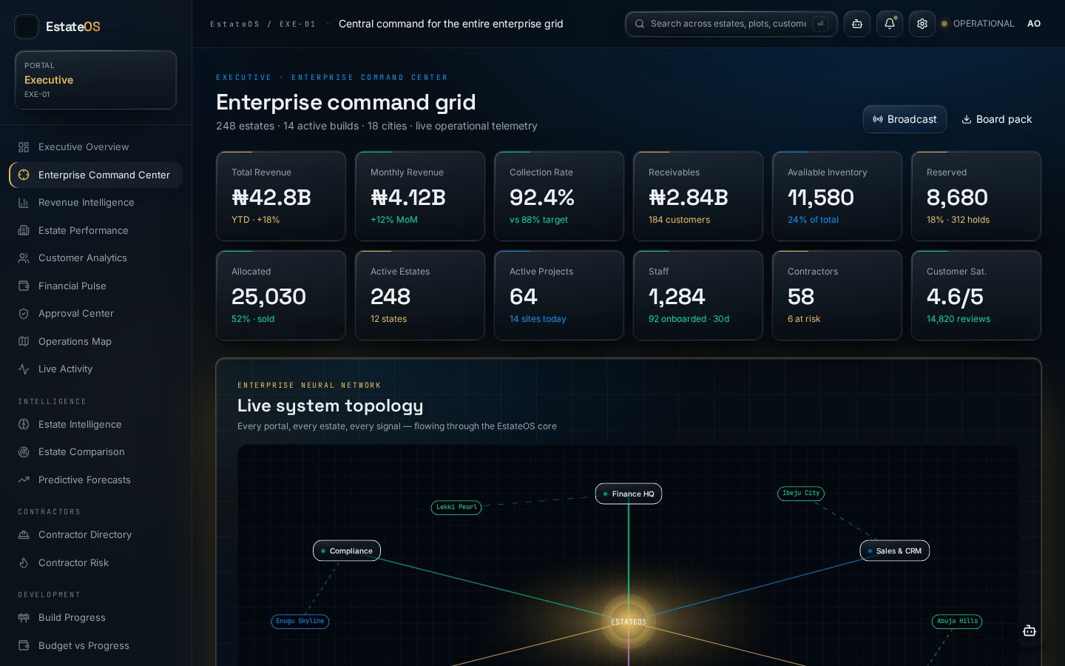
Task: Select the Finance HQ topology node
Action: [x=629, y=494]
